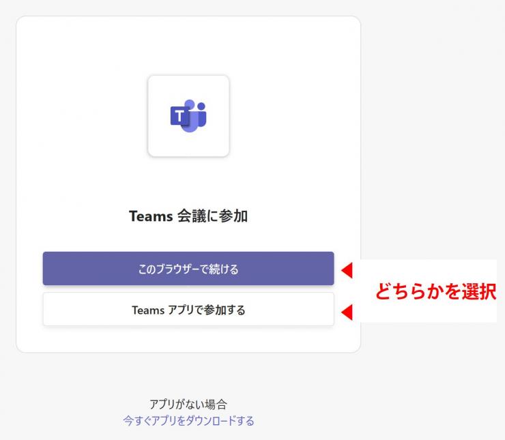Click the red どちらかを選択 annotation label
This screenshot has height=440, width=505.
pos(435,291)
